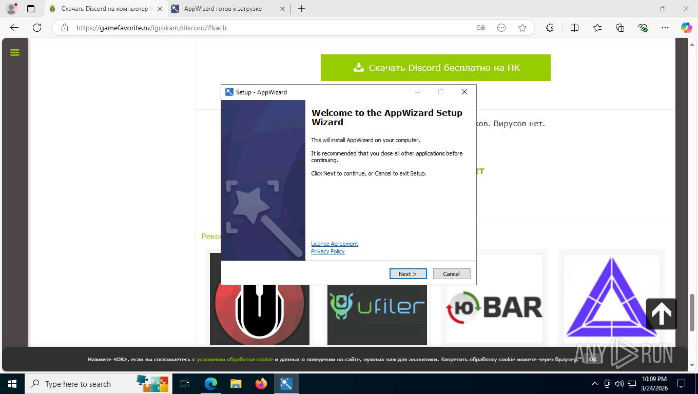This screenshot has width=698, height=394.
Task: Go back in the browser
Action: pos(14,28)
